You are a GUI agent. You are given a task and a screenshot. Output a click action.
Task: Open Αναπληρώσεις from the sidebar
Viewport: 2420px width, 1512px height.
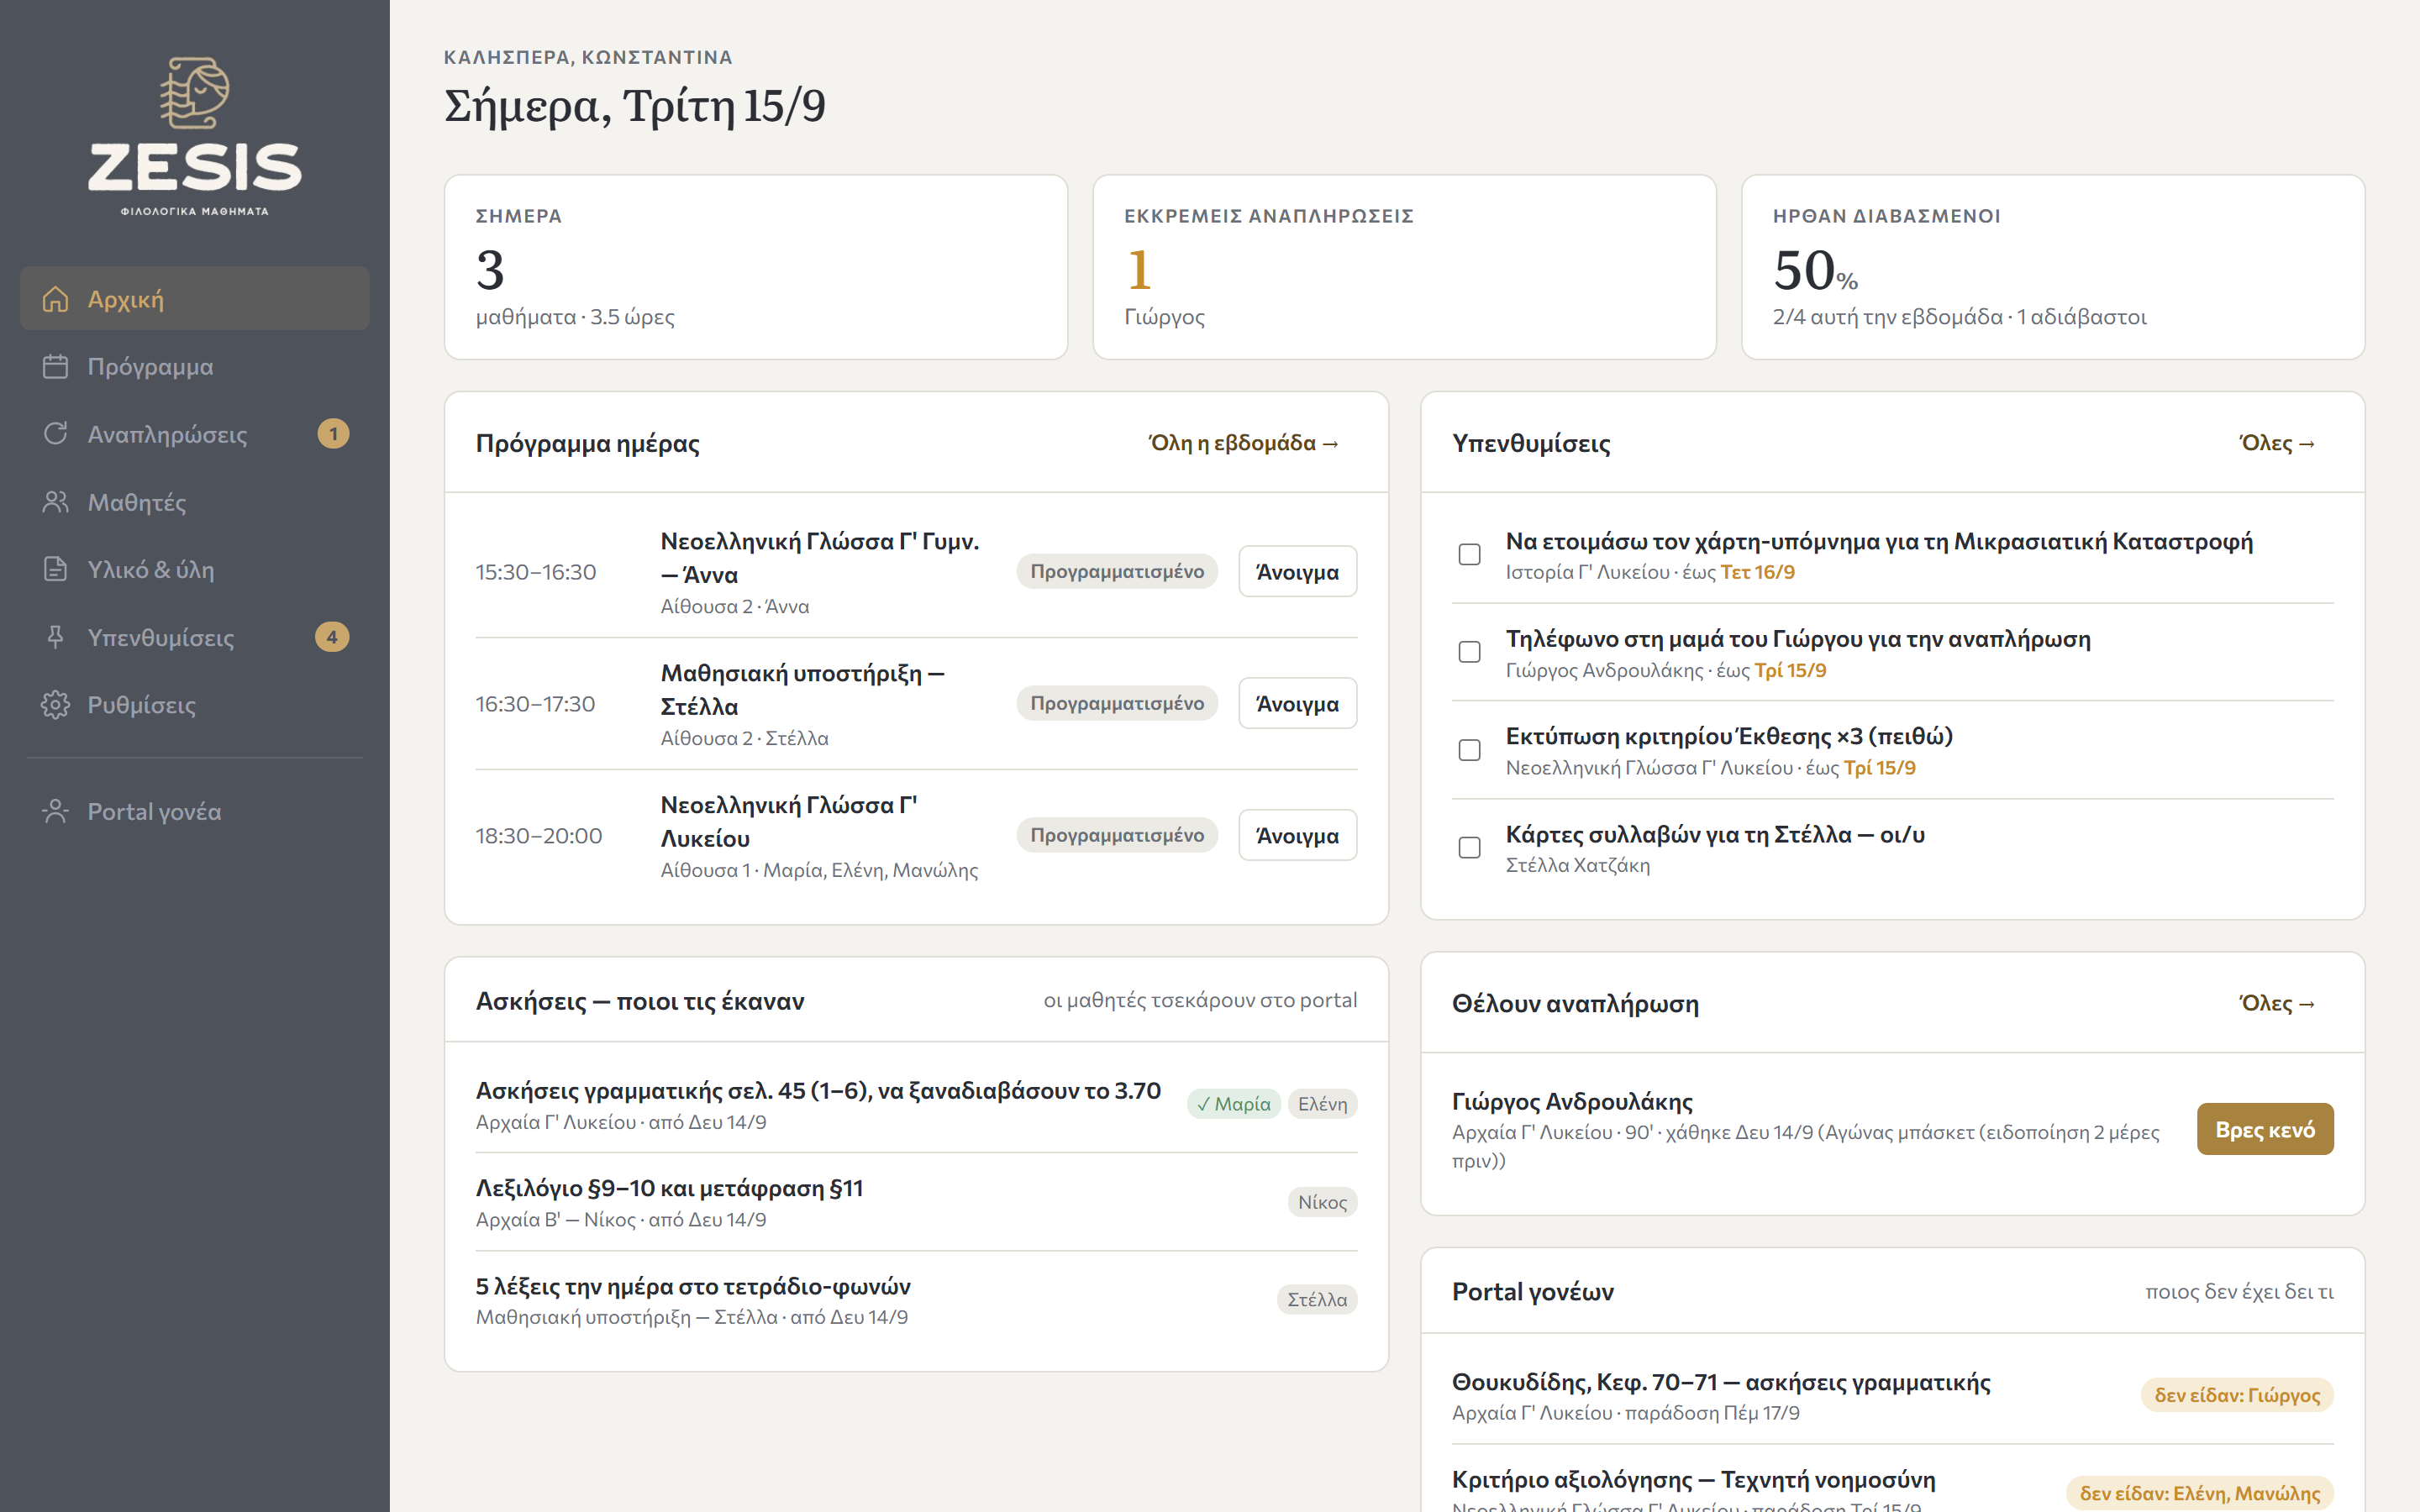(195, 434)
